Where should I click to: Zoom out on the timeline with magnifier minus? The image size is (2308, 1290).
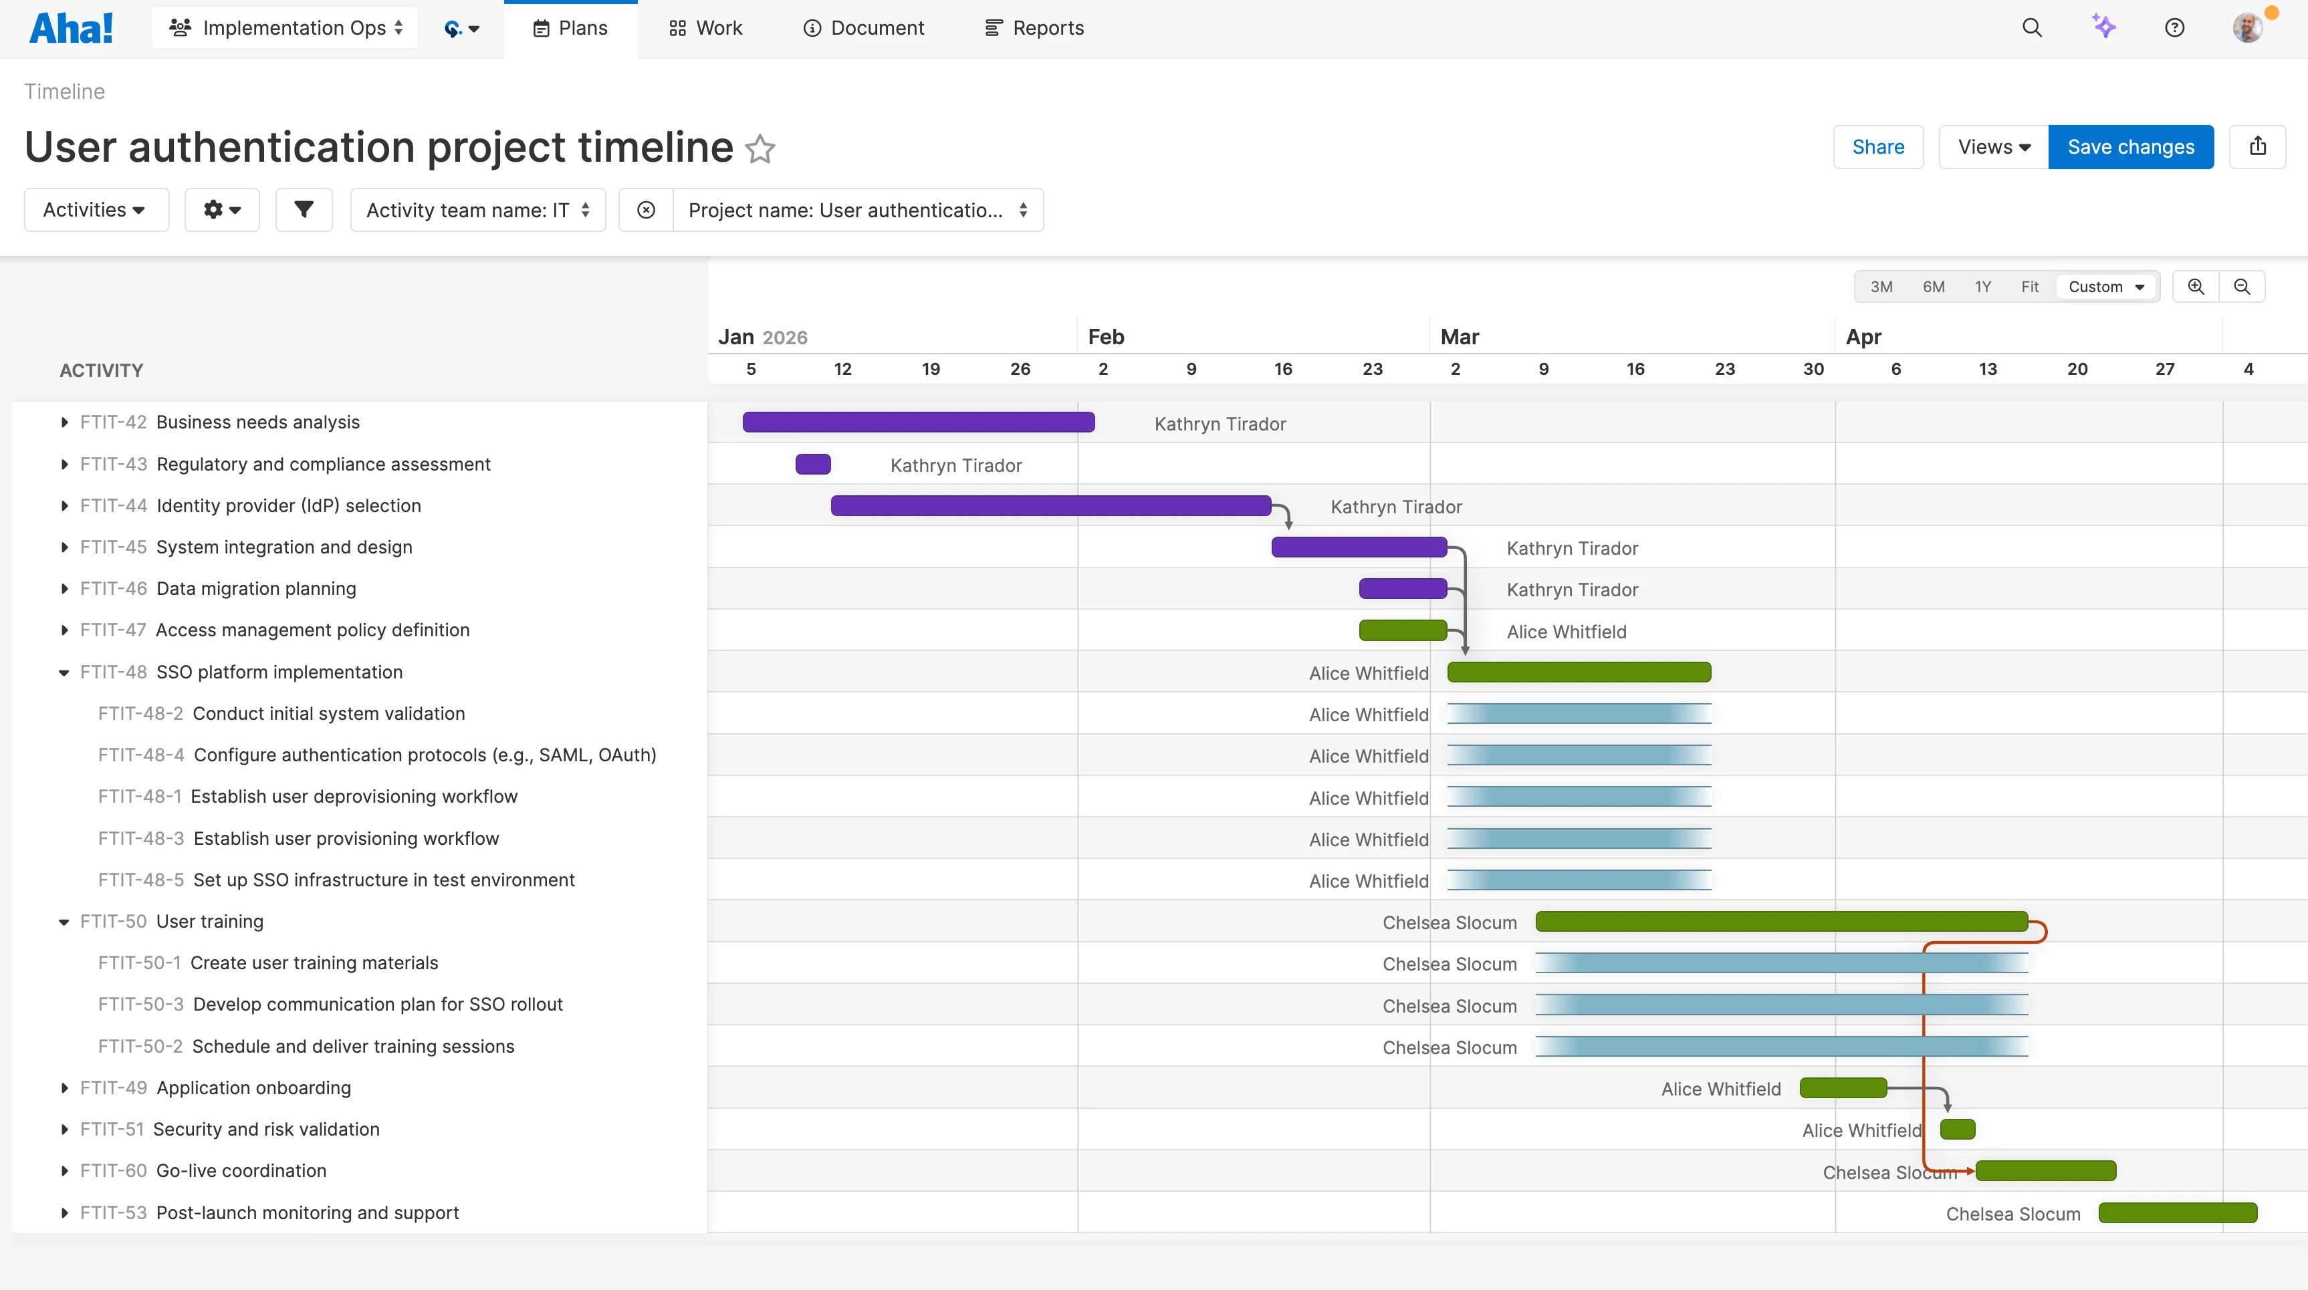[2242, 286]
